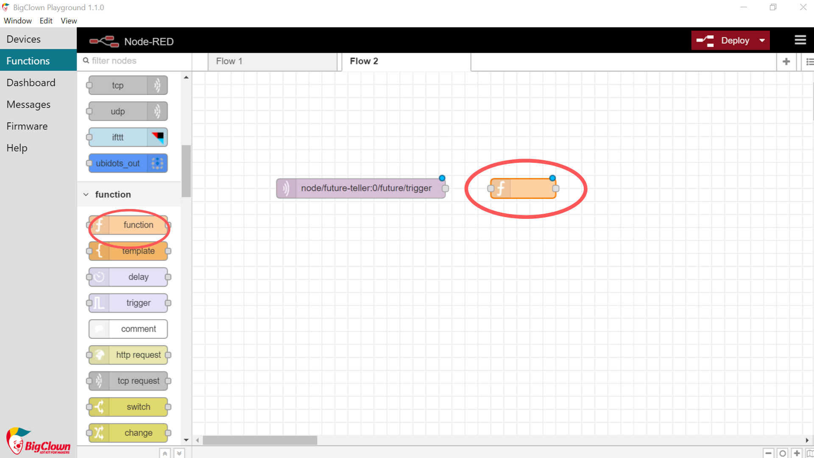Click the canvas horizontal scrollbar thumb
Screen dimensions: 814x458
260,440
